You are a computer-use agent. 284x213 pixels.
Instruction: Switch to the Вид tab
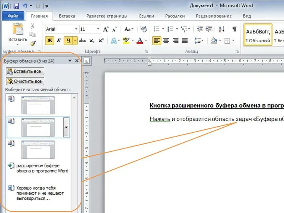247,16
